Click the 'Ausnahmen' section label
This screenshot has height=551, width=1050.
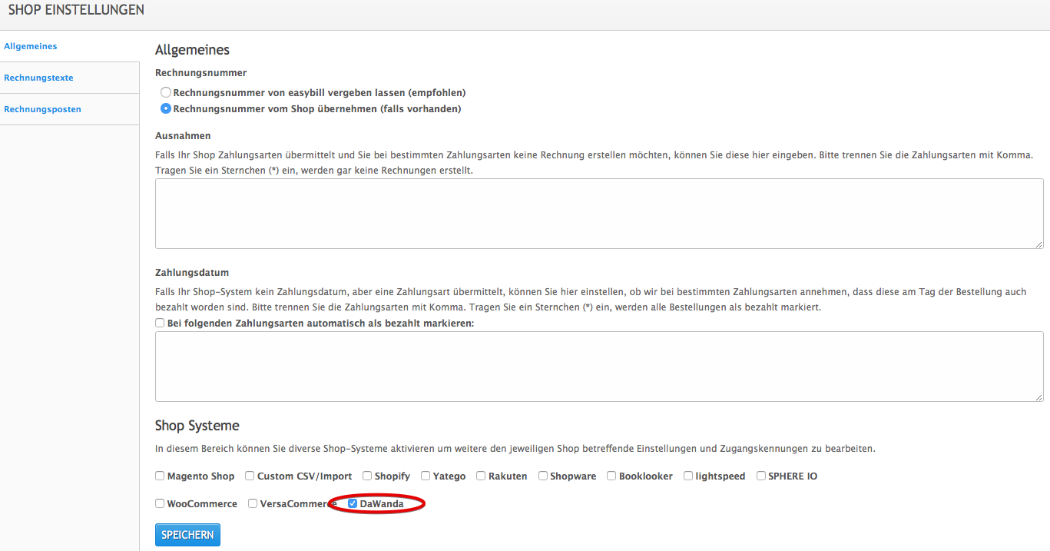tap(183, 136)
